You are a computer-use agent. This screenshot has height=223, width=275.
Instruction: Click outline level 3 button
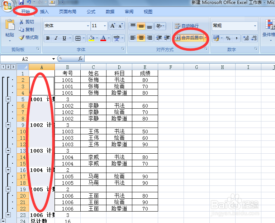13,67
